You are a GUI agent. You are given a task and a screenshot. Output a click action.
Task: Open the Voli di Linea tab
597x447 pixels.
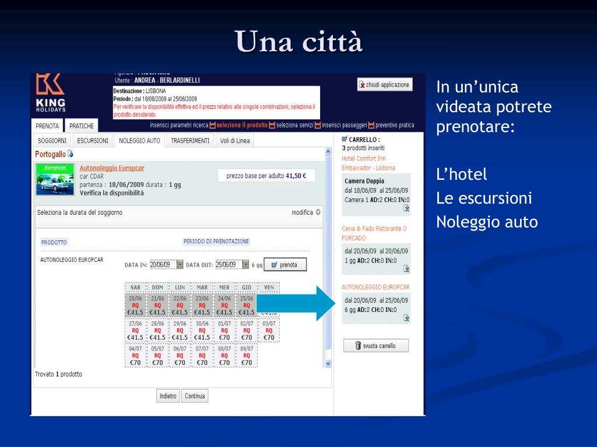pyautogui.click(x=235, y=141)
